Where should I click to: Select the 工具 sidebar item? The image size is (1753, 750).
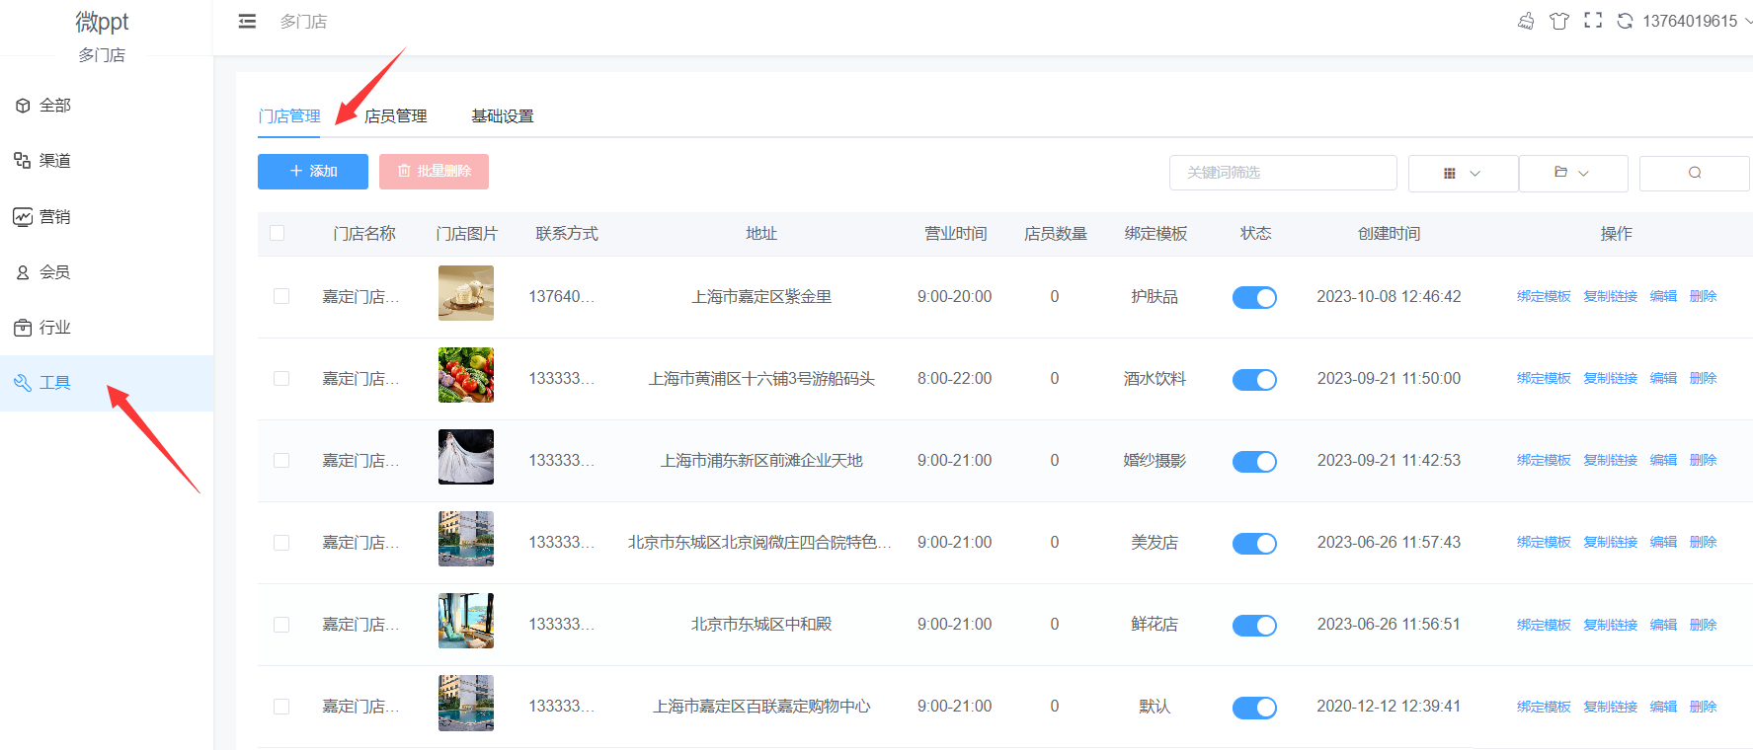tap(107, 383)
